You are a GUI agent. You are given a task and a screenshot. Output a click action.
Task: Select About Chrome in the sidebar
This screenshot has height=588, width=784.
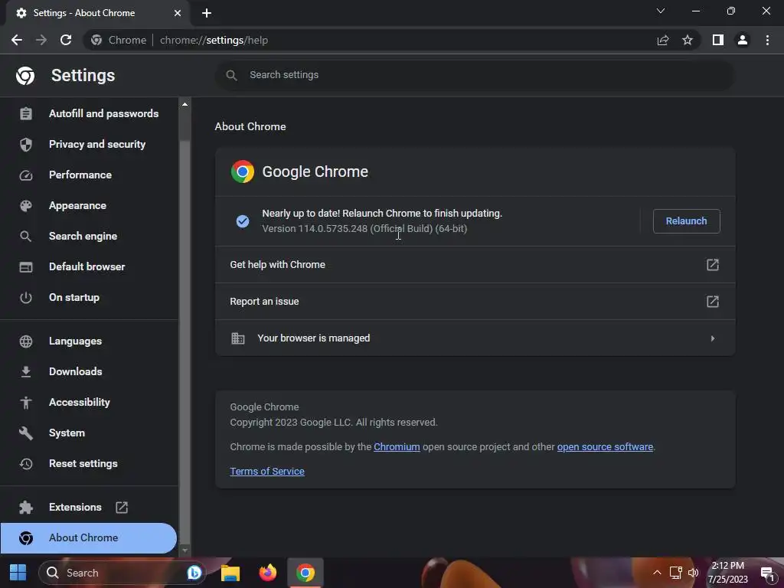tap(89, 538)
